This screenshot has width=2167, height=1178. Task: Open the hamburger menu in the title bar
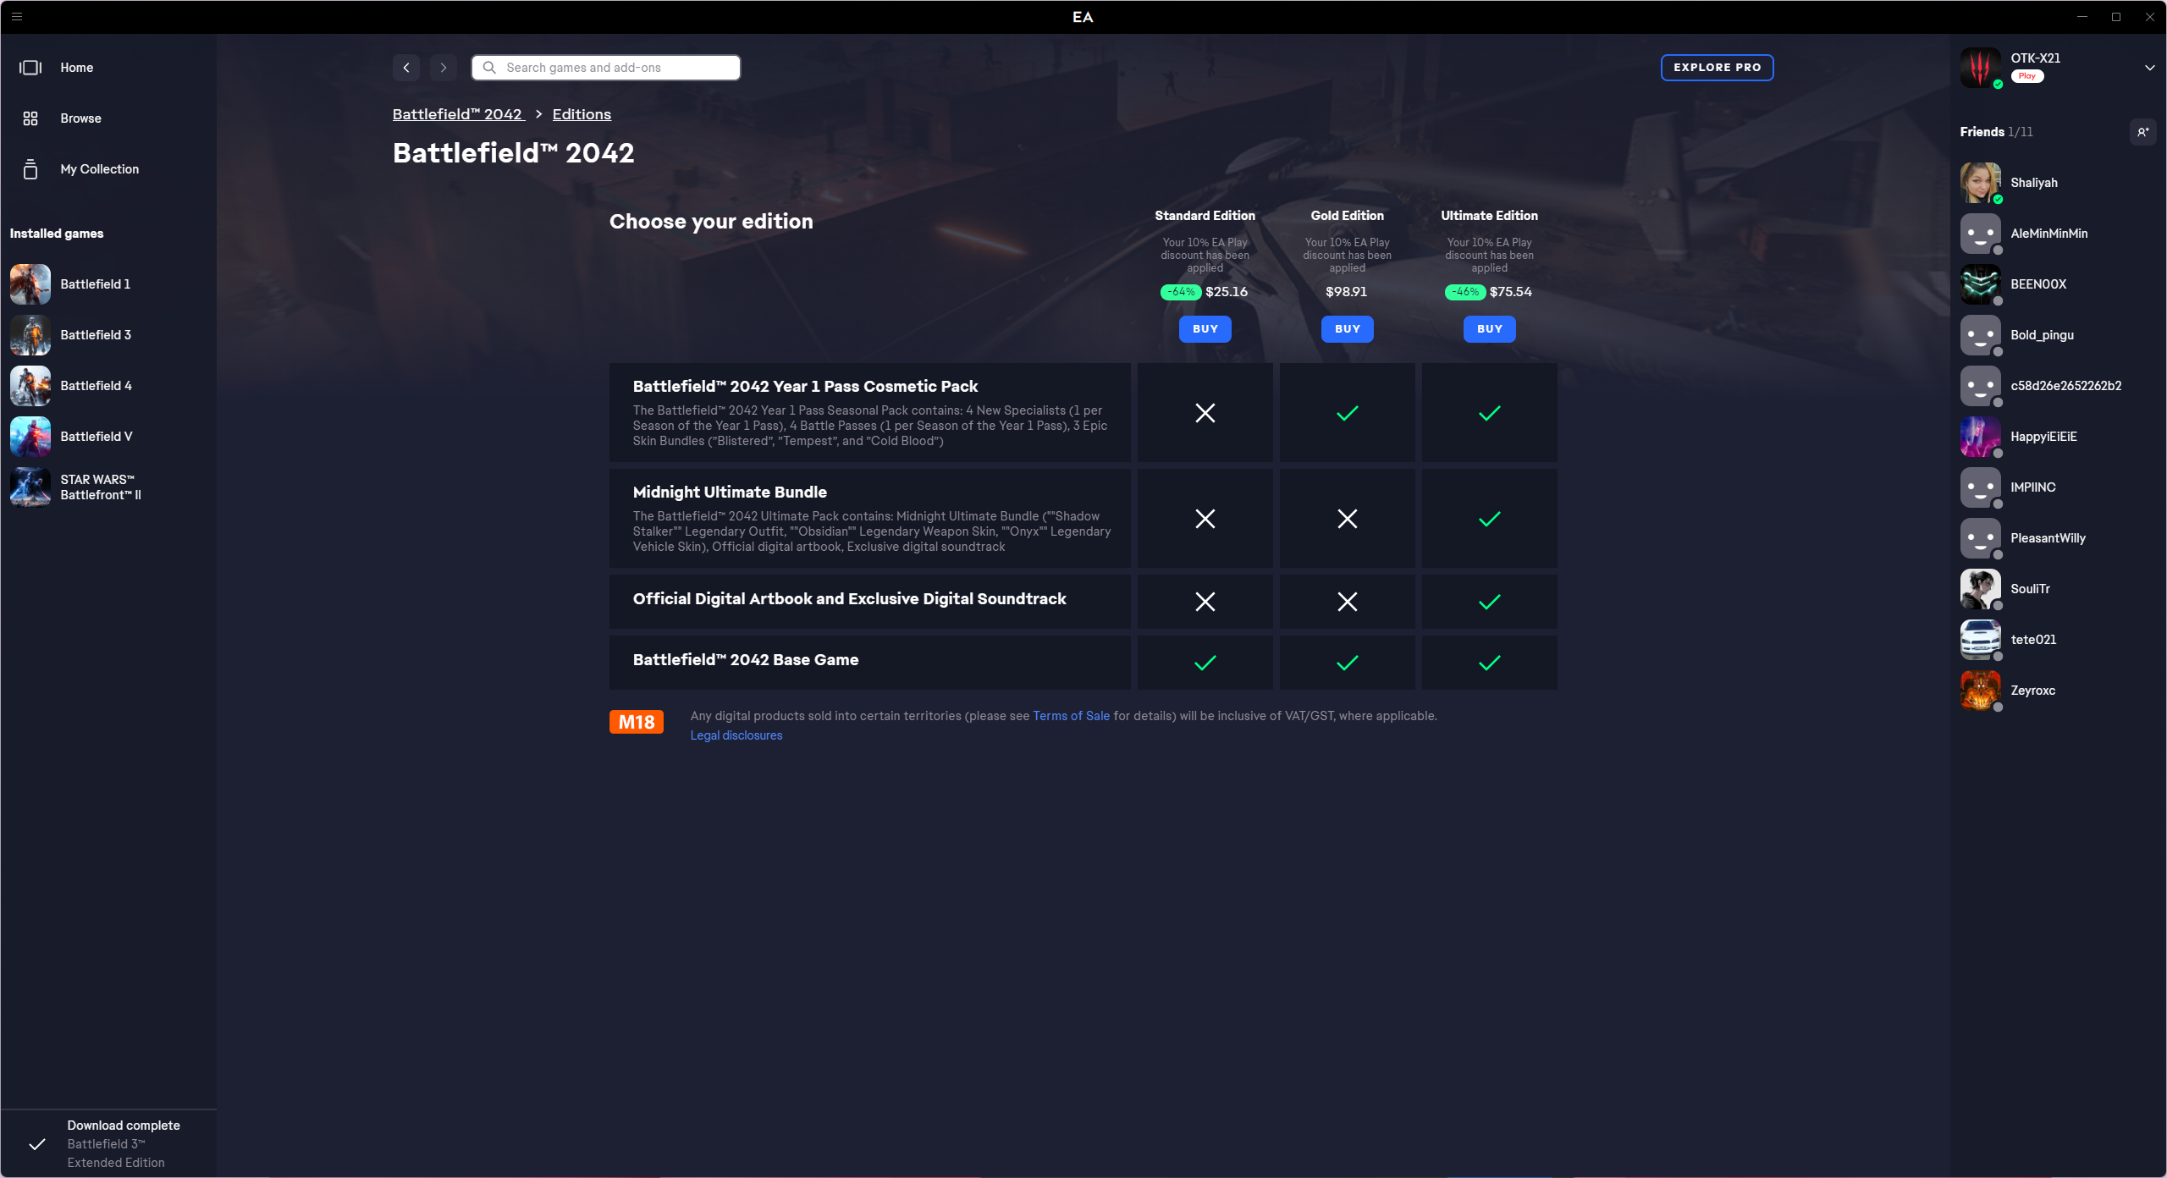pyautogui.click(x=17, y=16)
